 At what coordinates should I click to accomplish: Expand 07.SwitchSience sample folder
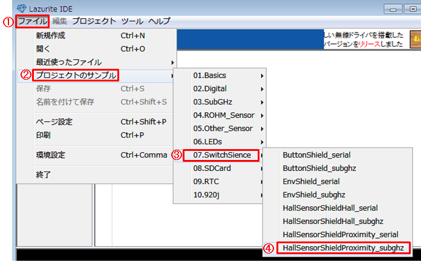220,155
